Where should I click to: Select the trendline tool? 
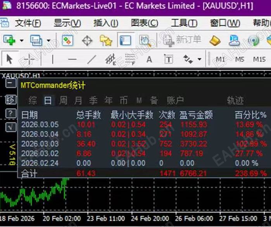tap(91, 59)
